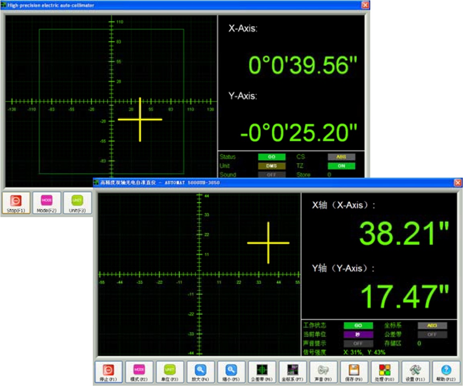Viewport: 463px width, 386px height.
Task: Open the 公差带 (F6) tolerance zone tool
Action: [x=262, y=373]
